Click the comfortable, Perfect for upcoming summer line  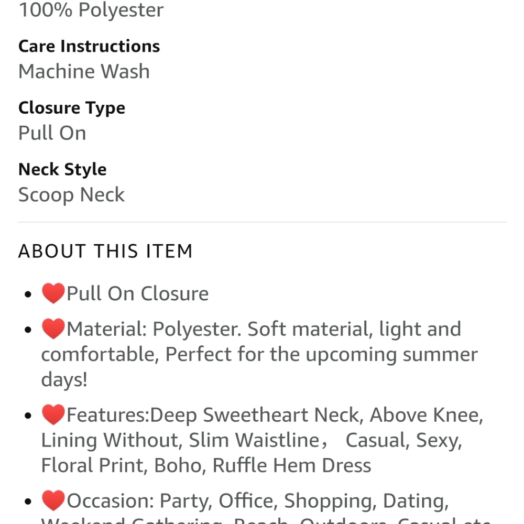260,355
